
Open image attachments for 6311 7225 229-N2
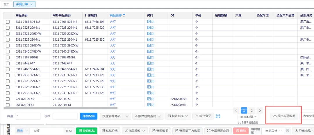click(x=151, y=81)
